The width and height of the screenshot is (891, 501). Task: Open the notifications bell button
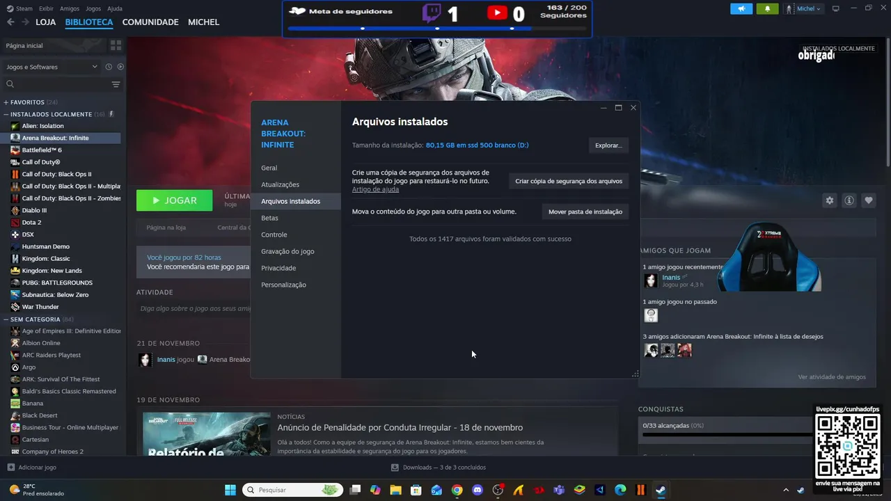point(767,8)
